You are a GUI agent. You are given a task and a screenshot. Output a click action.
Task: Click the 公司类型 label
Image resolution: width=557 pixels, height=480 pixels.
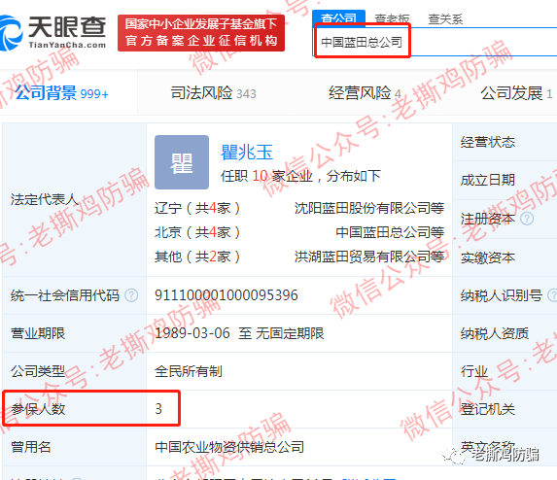[38, 371]
